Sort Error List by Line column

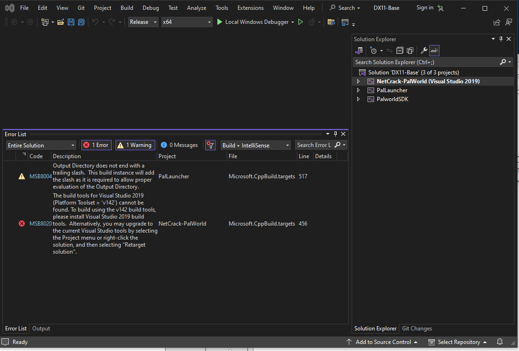point(305,156)
